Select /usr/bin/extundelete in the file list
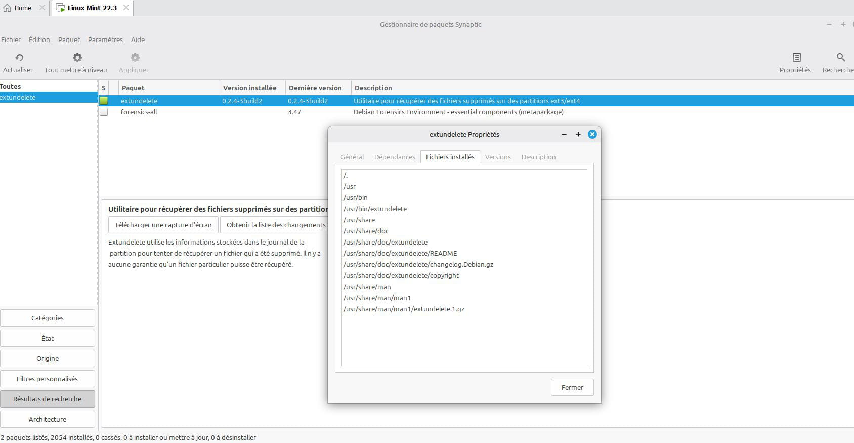Viewport: 854px width, 443px height. [375, 209]
